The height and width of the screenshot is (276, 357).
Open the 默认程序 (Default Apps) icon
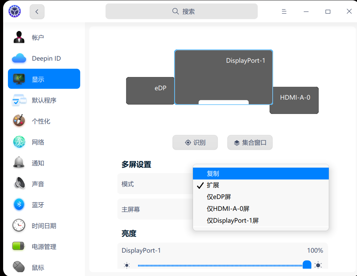point(19,100)
